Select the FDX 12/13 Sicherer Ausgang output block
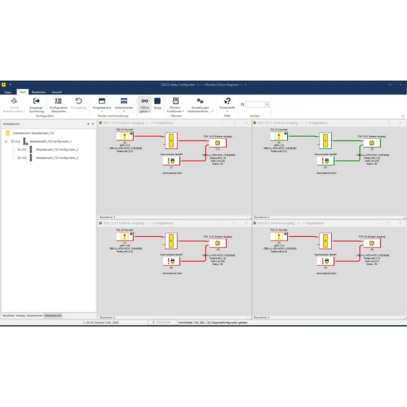This screenshot has height=407, width=407. coord(218,243)
